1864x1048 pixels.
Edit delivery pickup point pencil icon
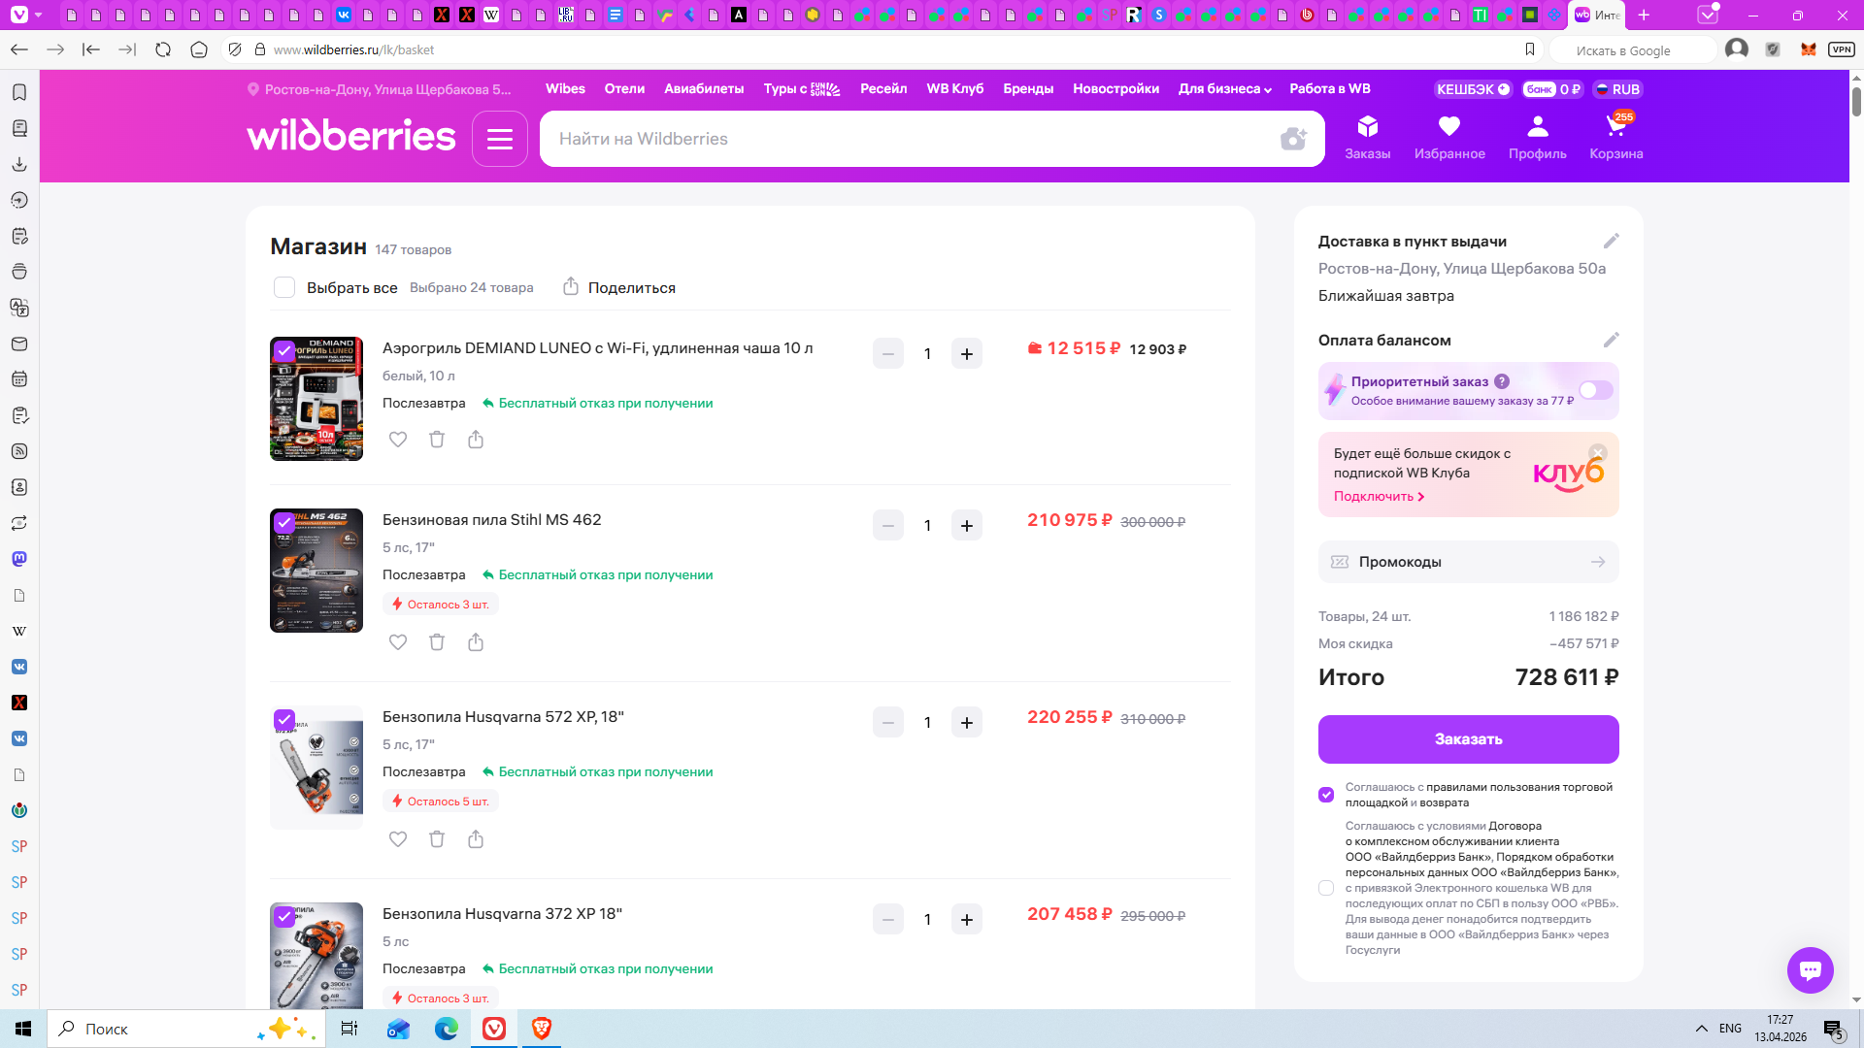coord(1611,241)
